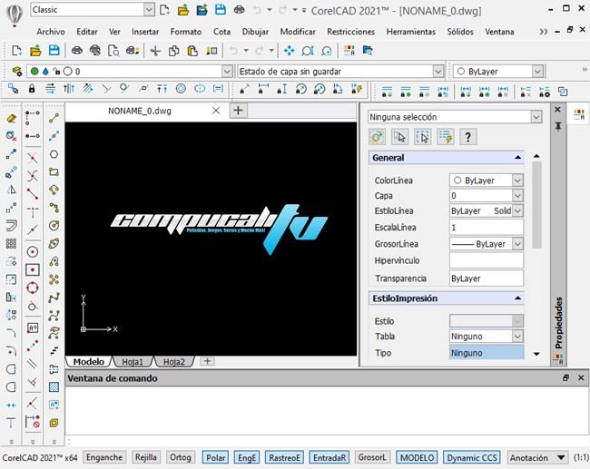Select the Hatch tool
The height and width of the screenshot is (469, 590).
[x=54, y=386]
